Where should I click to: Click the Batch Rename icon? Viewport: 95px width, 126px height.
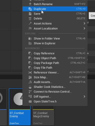pos(30,4)
